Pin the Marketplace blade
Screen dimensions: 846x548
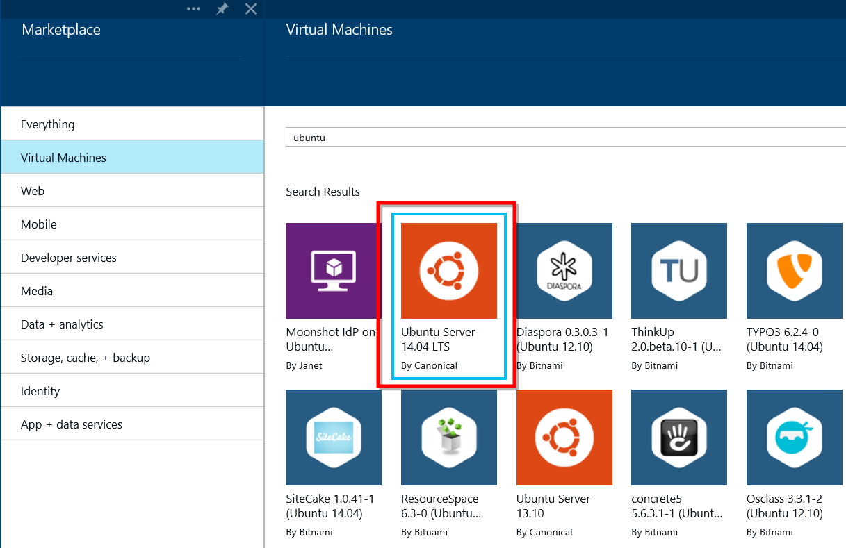point(222,9)
